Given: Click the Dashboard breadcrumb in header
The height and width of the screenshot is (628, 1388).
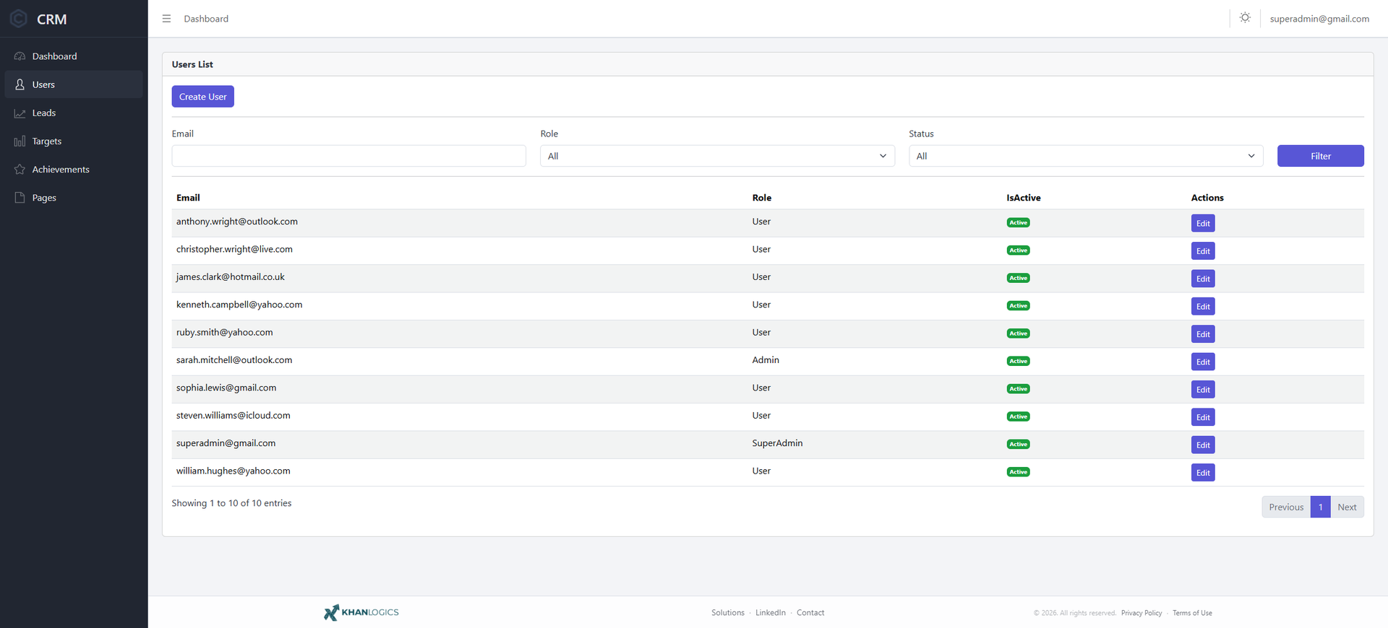Looking at the screenshot, I should 206,19.
